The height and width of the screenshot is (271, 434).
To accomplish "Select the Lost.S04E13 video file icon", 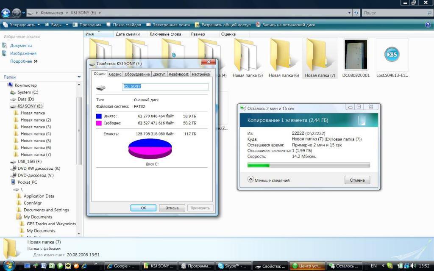I will tap(392, 55).
